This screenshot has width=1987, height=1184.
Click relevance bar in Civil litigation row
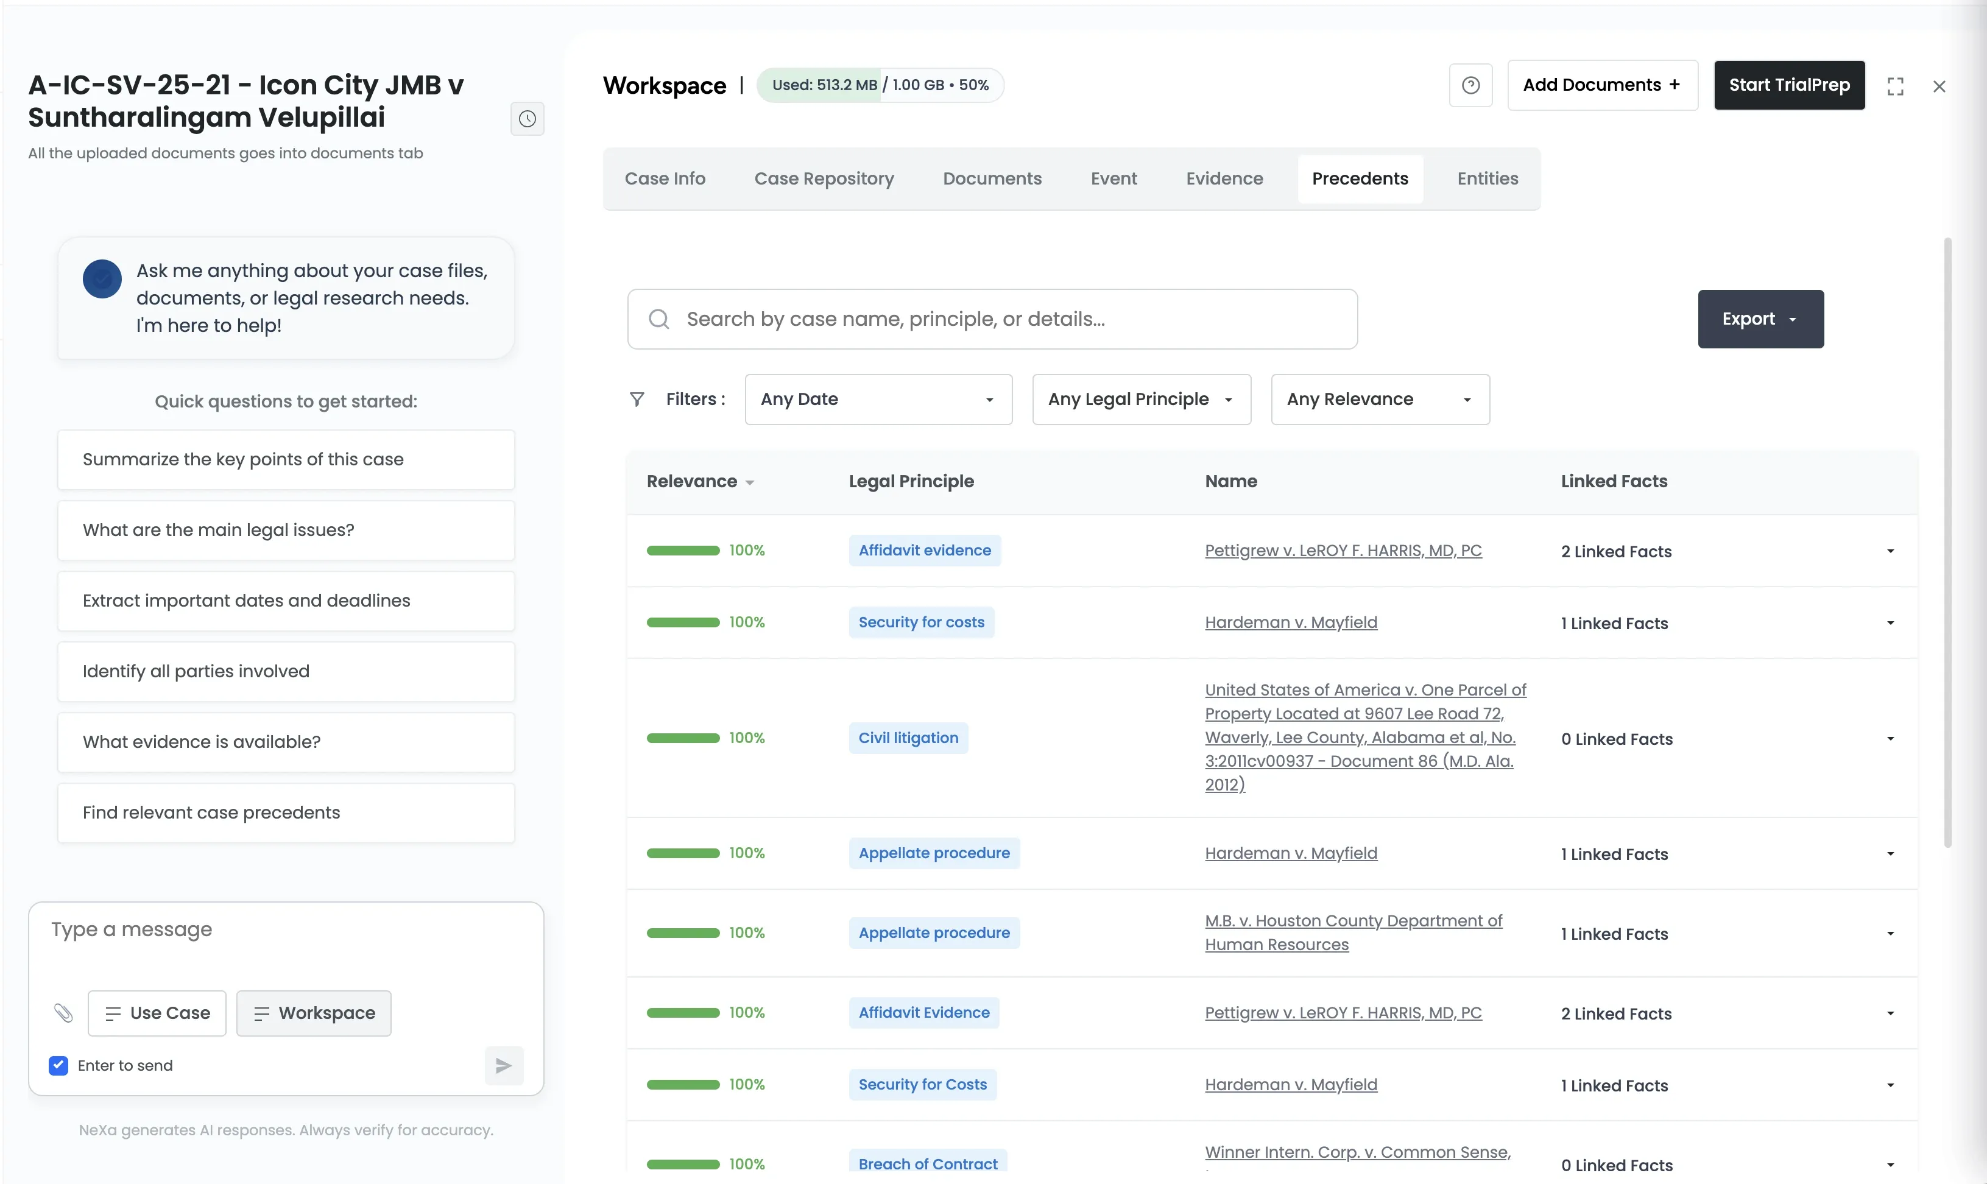(683, 738)
